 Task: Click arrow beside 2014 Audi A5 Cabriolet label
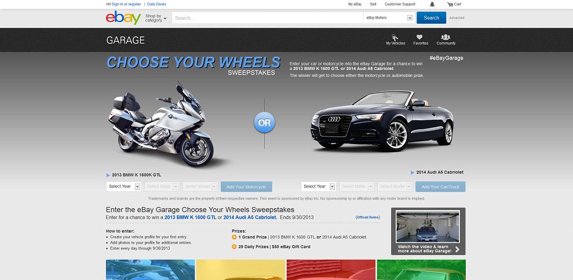413,172
